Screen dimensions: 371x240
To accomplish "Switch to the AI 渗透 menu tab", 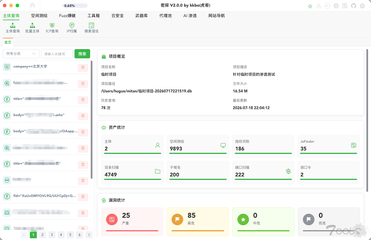I will tap(190, 16).
